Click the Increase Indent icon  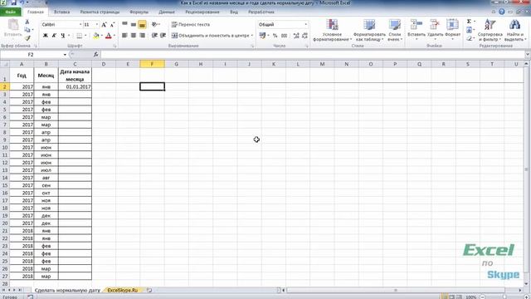pyautogui.click(x=163, y=36)
